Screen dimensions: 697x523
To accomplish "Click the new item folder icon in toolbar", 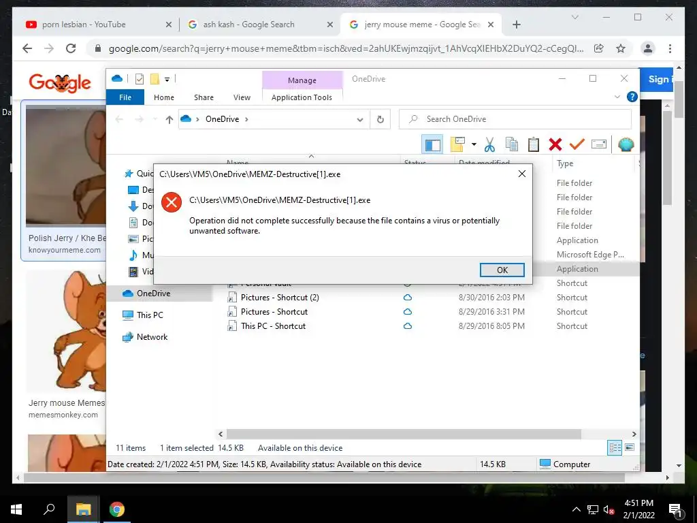I will tap(457, 144).
